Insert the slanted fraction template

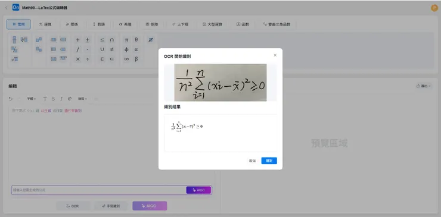tap(14, 49)
